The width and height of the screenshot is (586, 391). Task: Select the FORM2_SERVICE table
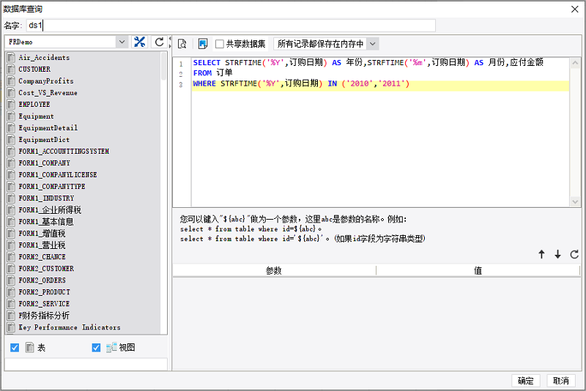point(44,304)
